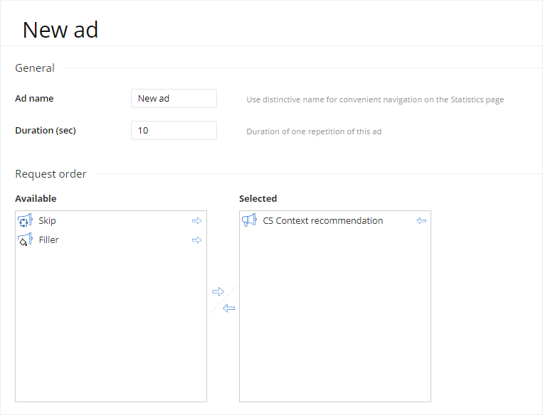The width and height of the screenshot is (543, 415).
Task: Click the middle move-right arrow between lists
Action: [218, 291]
